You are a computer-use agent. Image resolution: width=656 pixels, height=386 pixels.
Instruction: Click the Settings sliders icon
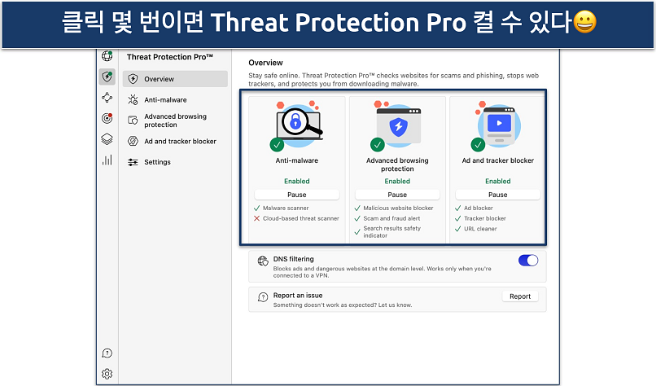pyautogui.click(x=133, y=162)
